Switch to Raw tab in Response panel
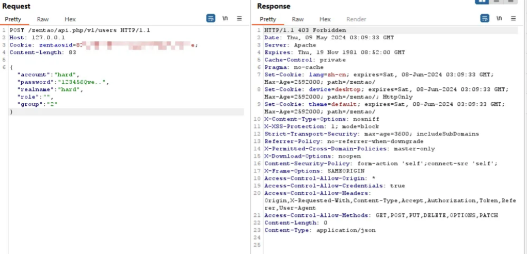The image size is (527, 254). tap(298, 19)
